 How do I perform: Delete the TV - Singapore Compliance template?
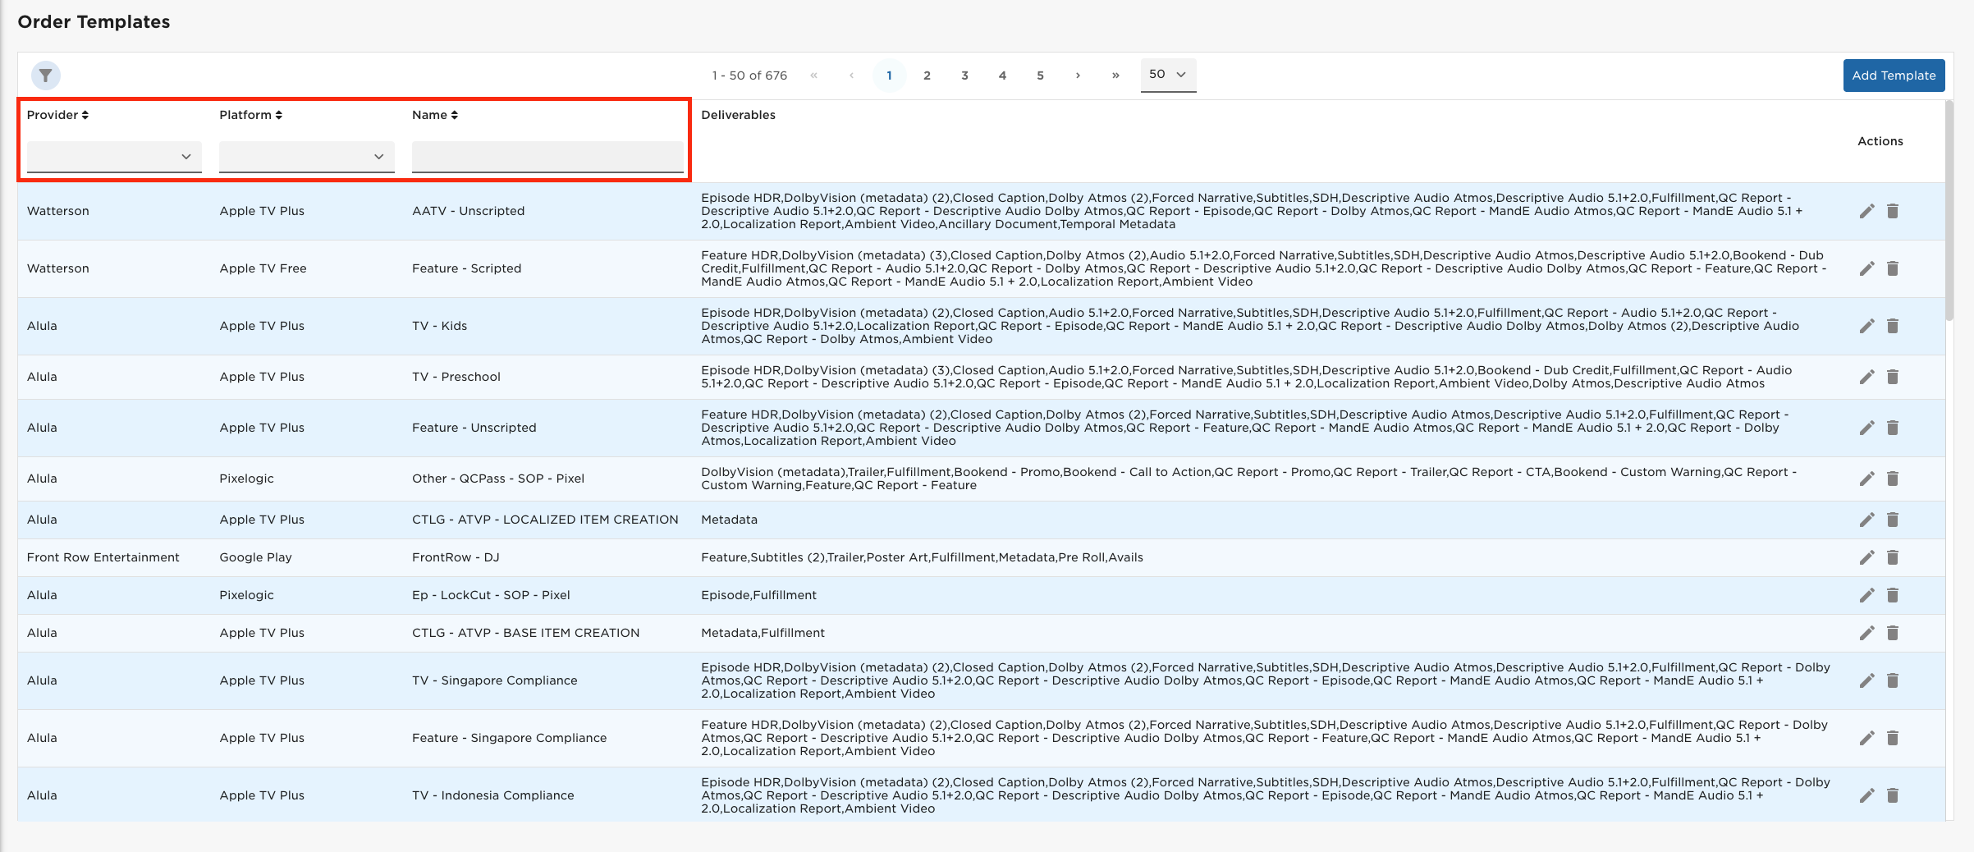pyautogui.click(x=1893, y=680)
